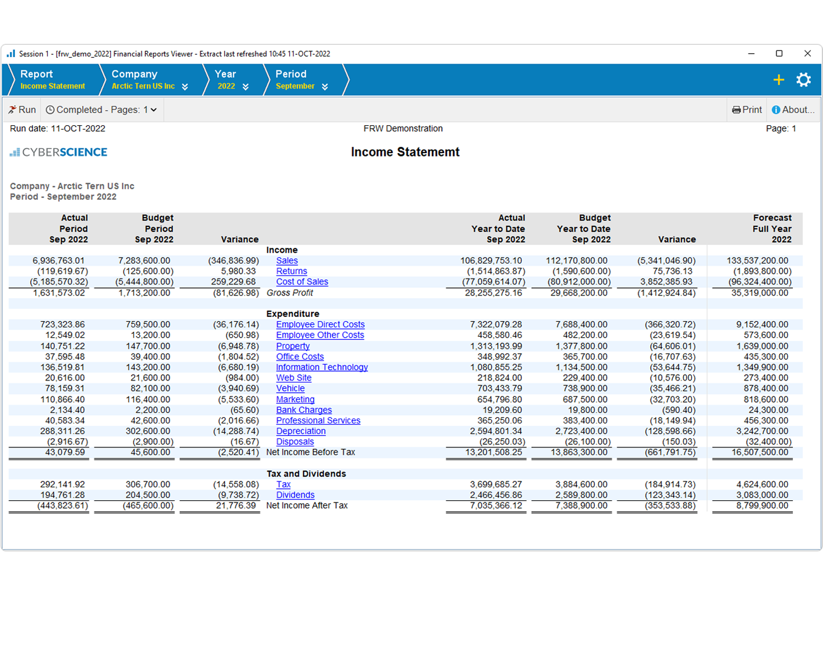Click the bar chart icon in title bar

click(x=10, y=53)
